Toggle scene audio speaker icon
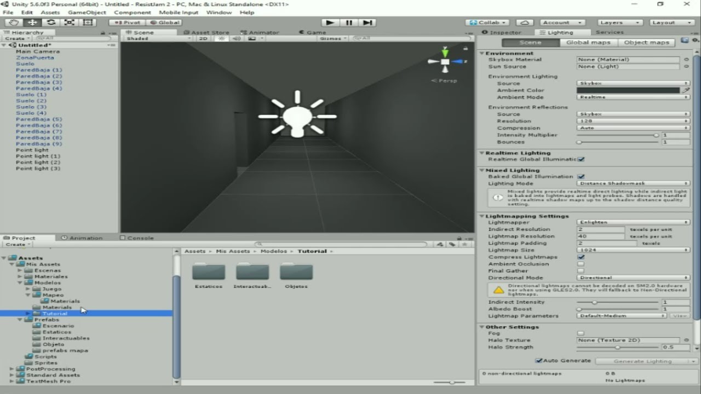Image resolution: width=701 pixels, height=394 pixels. (237, 39)
